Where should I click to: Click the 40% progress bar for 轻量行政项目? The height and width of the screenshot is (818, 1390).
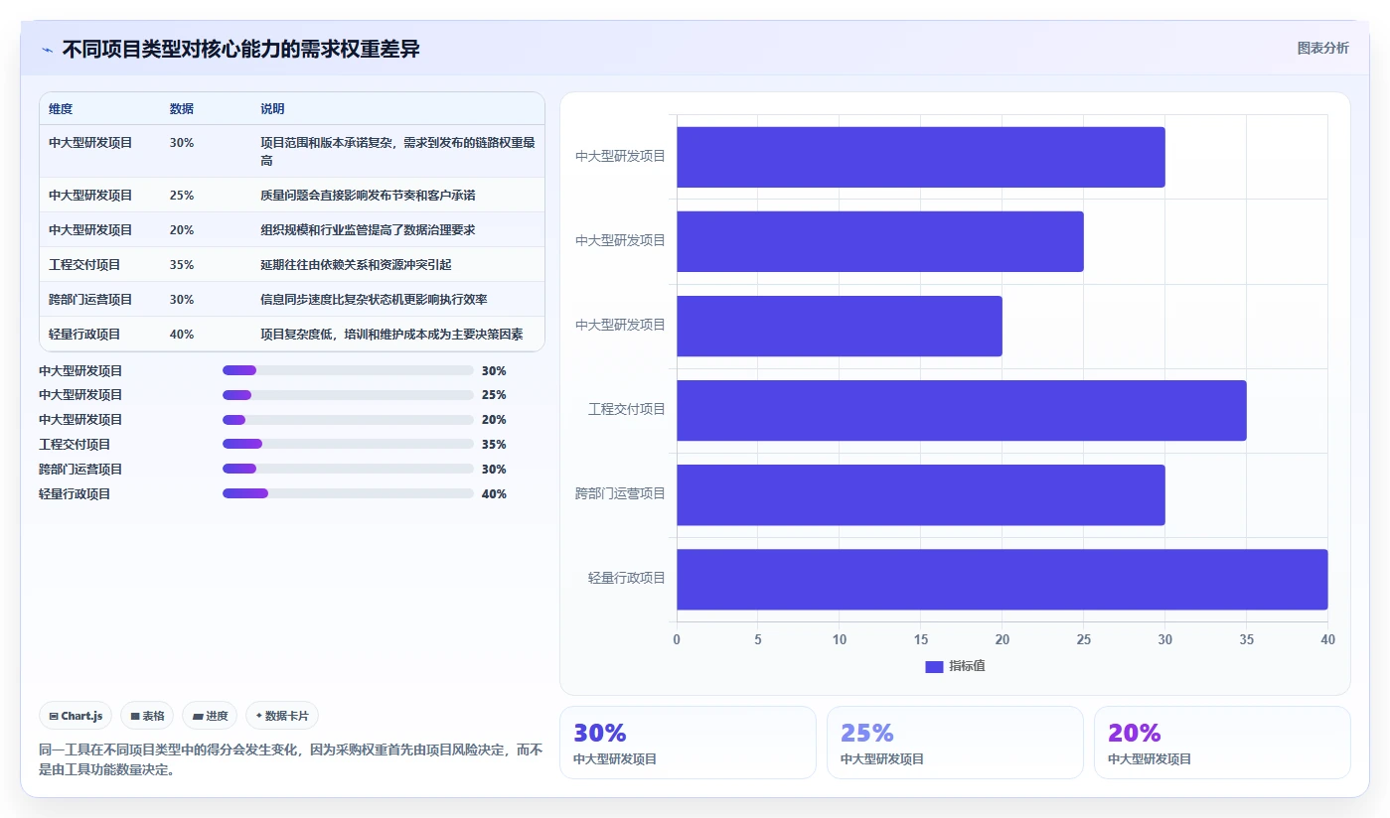[348, 493]
